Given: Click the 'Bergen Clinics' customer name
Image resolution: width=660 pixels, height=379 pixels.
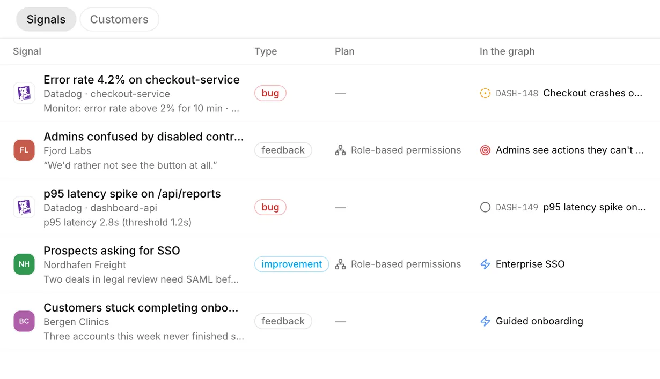Looking at the screenshot, I should (76, 322).
